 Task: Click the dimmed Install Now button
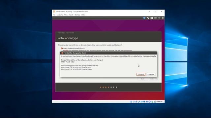pos(154,79)
